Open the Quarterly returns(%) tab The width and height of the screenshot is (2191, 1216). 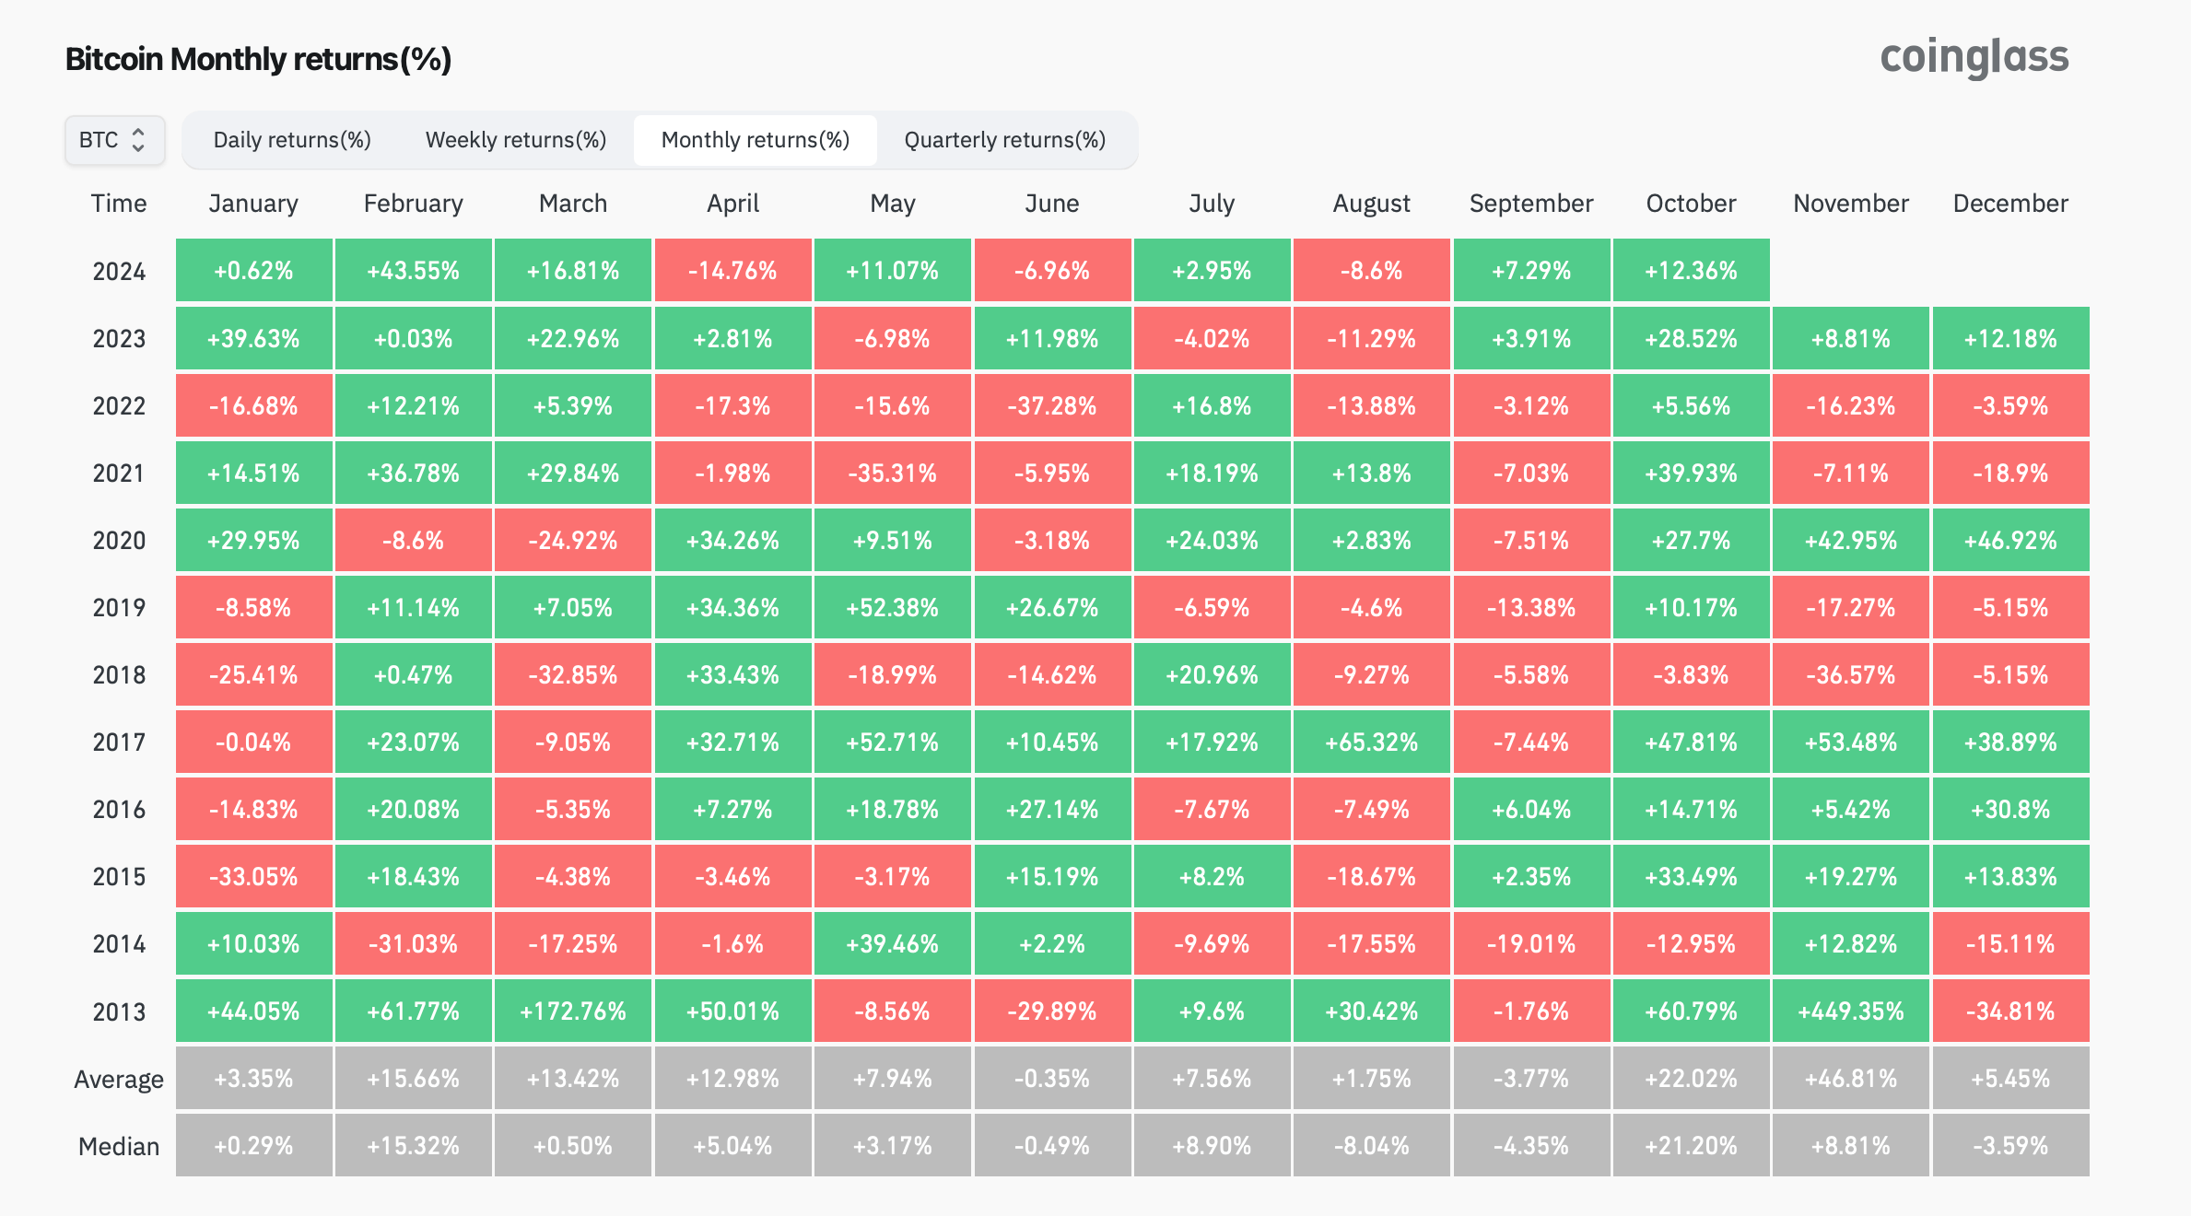(1005, 140)
